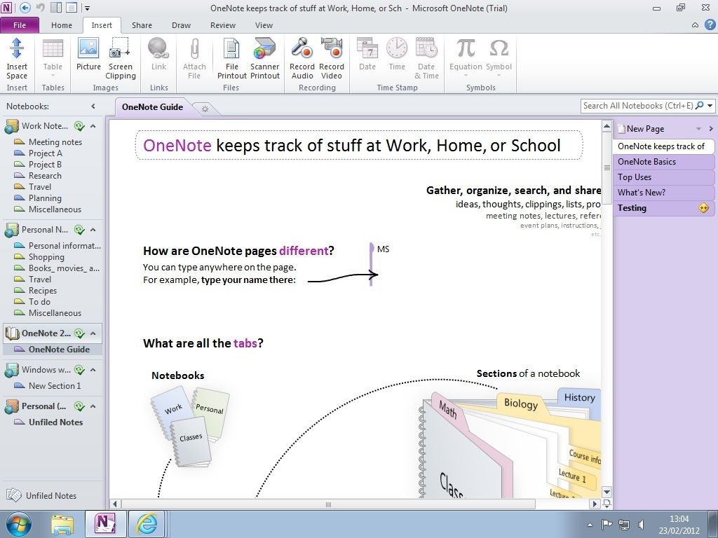718x538 pixels.
Task: Start Record Video
Action: tap(332, 59)
